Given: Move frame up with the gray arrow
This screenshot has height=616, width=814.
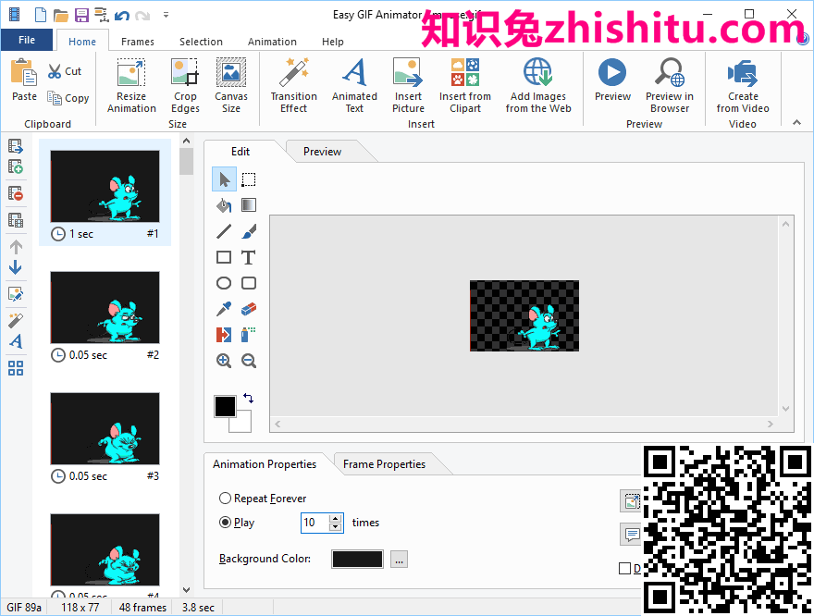Looking at the screenshot, I should (16, 247).
